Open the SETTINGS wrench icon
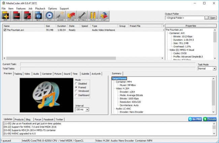This screenshot has width=219, height=143. point(82,15)
